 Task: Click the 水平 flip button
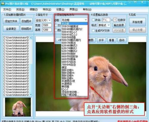[x=101, y=40]
